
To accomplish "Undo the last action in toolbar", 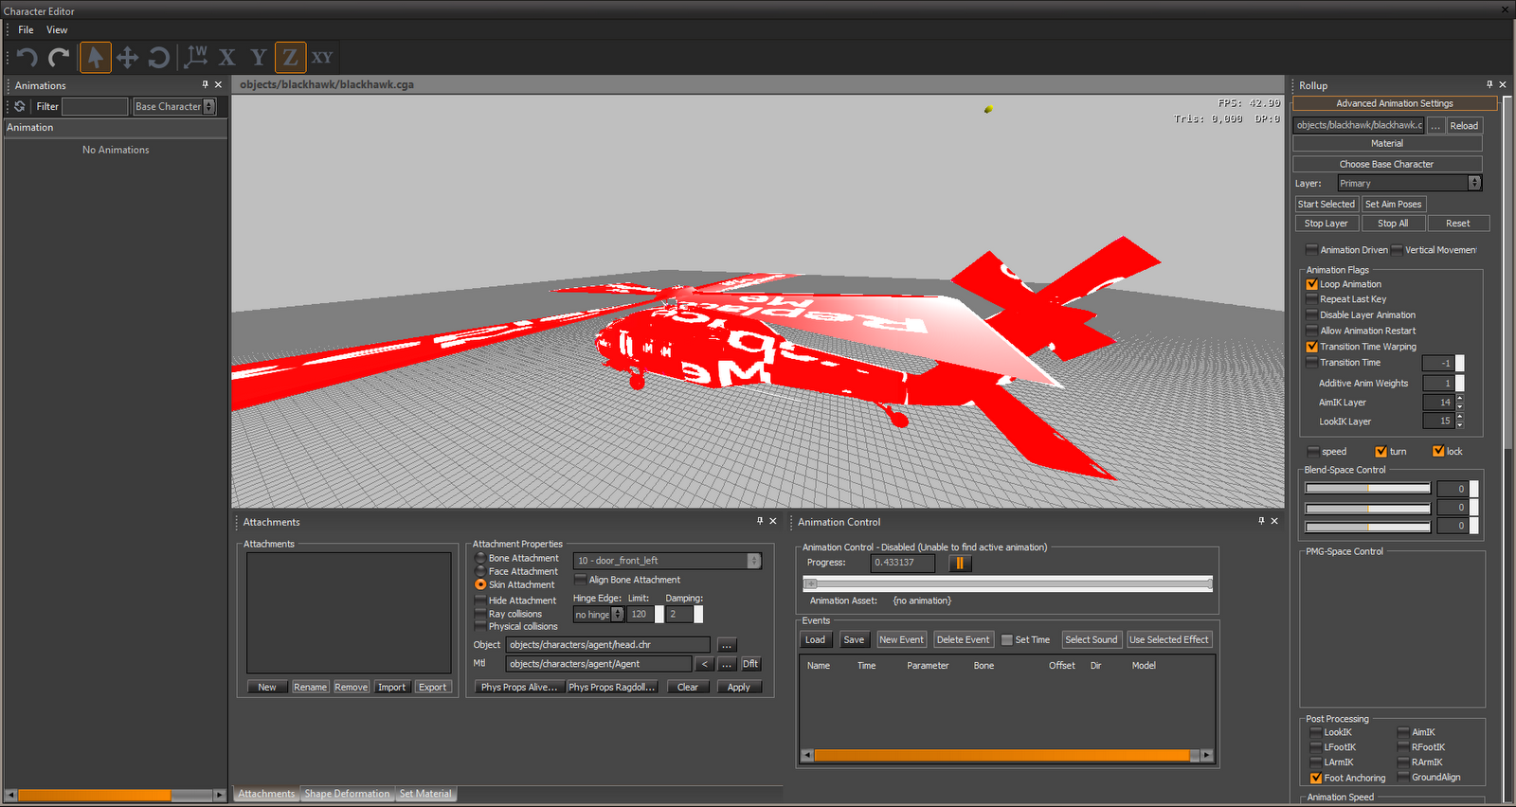I will [x=27, y=58].
